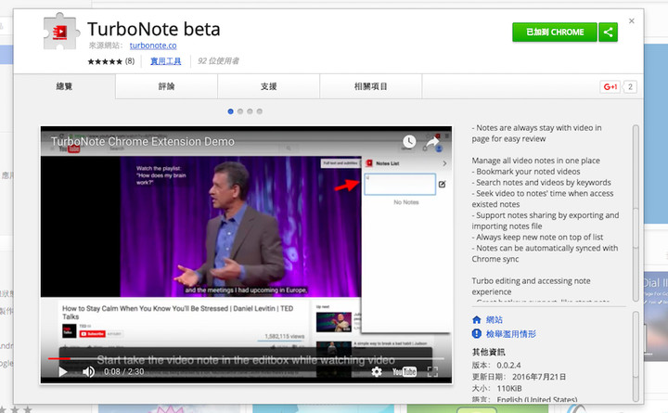Click the video title TurboNote Chrome Extension Demo
Image resolution: width=668 pixels, height=413 pixels.
[143, 141]
